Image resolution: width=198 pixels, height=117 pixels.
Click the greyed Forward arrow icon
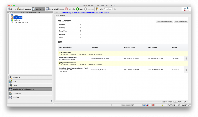(86, 9)
